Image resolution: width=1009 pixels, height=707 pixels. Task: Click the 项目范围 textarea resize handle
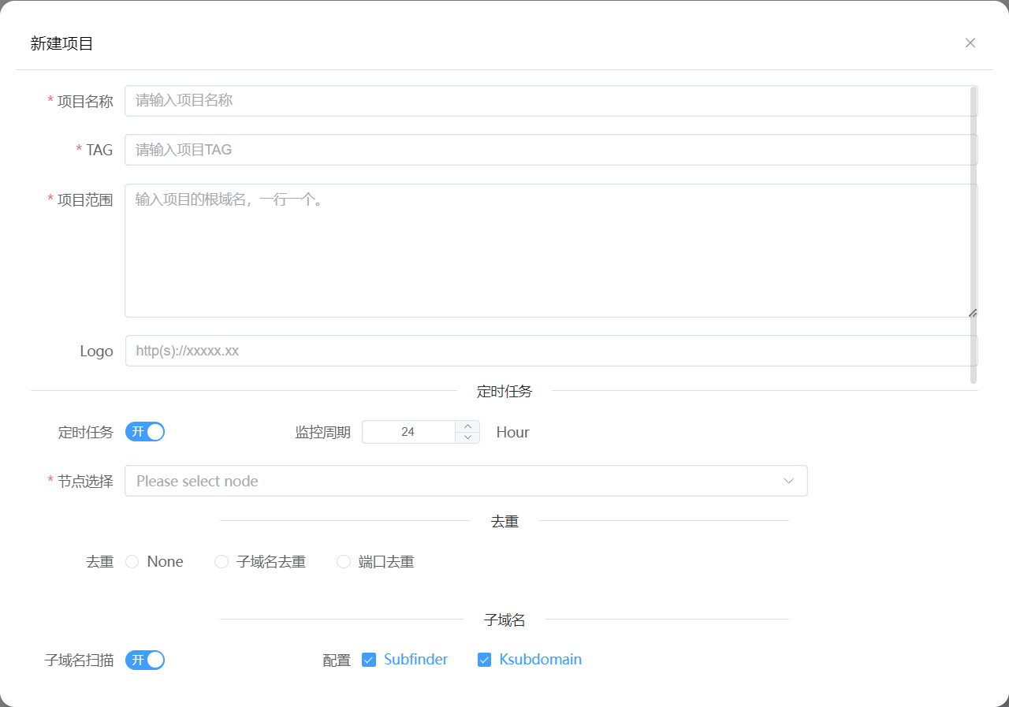pos(973,313)
